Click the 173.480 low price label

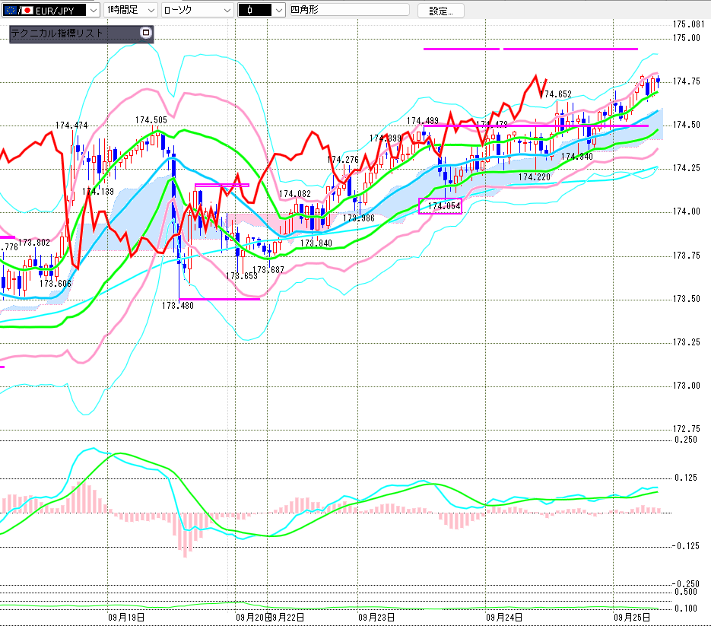[177, 305]
